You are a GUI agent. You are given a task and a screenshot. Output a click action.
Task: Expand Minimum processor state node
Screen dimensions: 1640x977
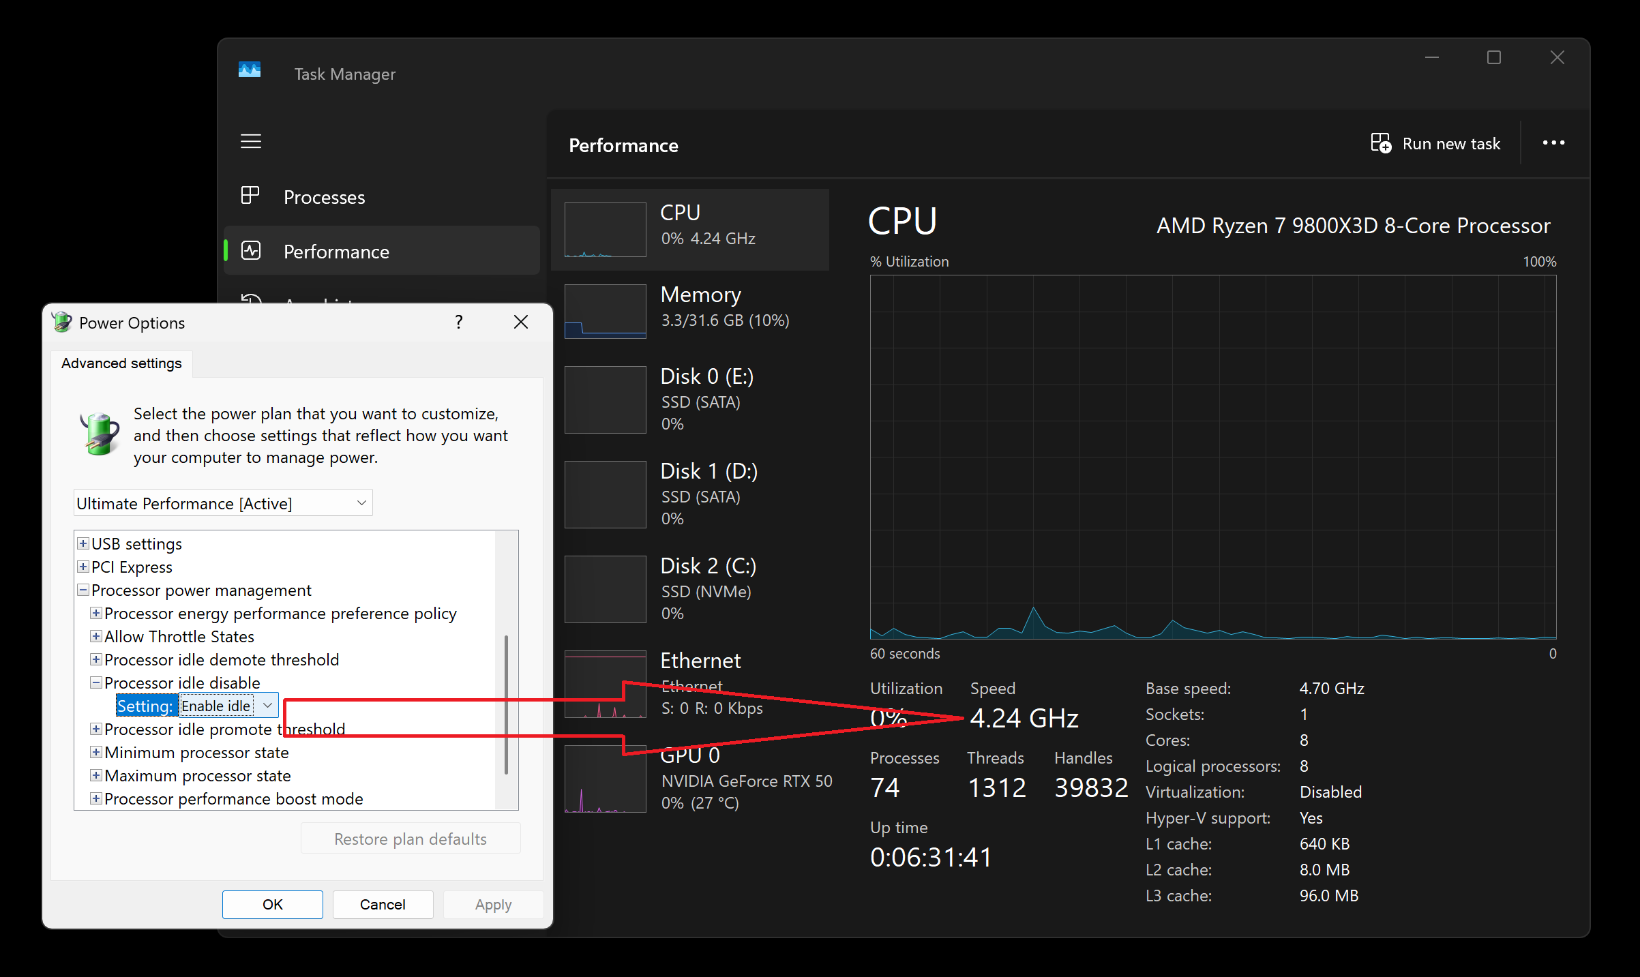[96, 752]
